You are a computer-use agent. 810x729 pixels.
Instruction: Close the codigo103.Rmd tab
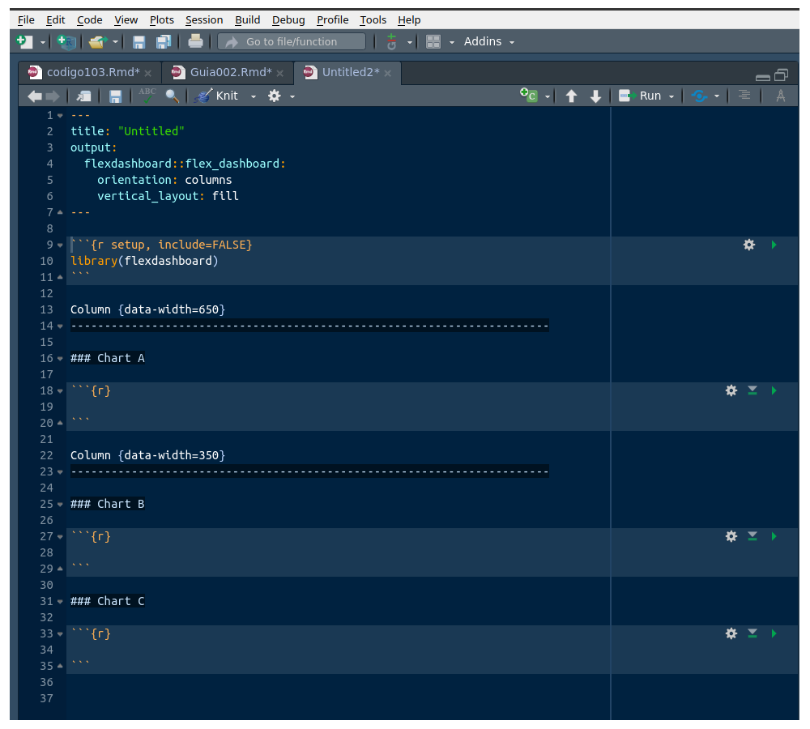click(147, 73)
